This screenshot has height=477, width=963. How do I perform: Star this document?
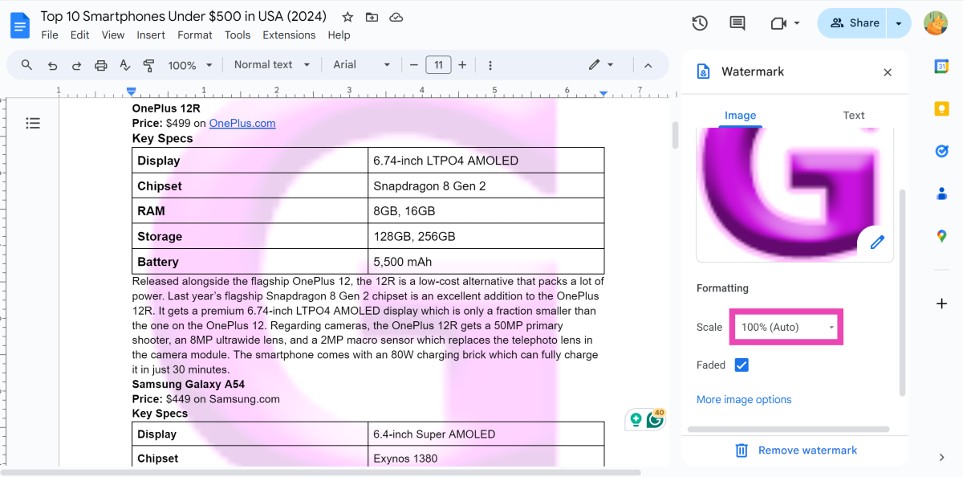coord(347,17)
